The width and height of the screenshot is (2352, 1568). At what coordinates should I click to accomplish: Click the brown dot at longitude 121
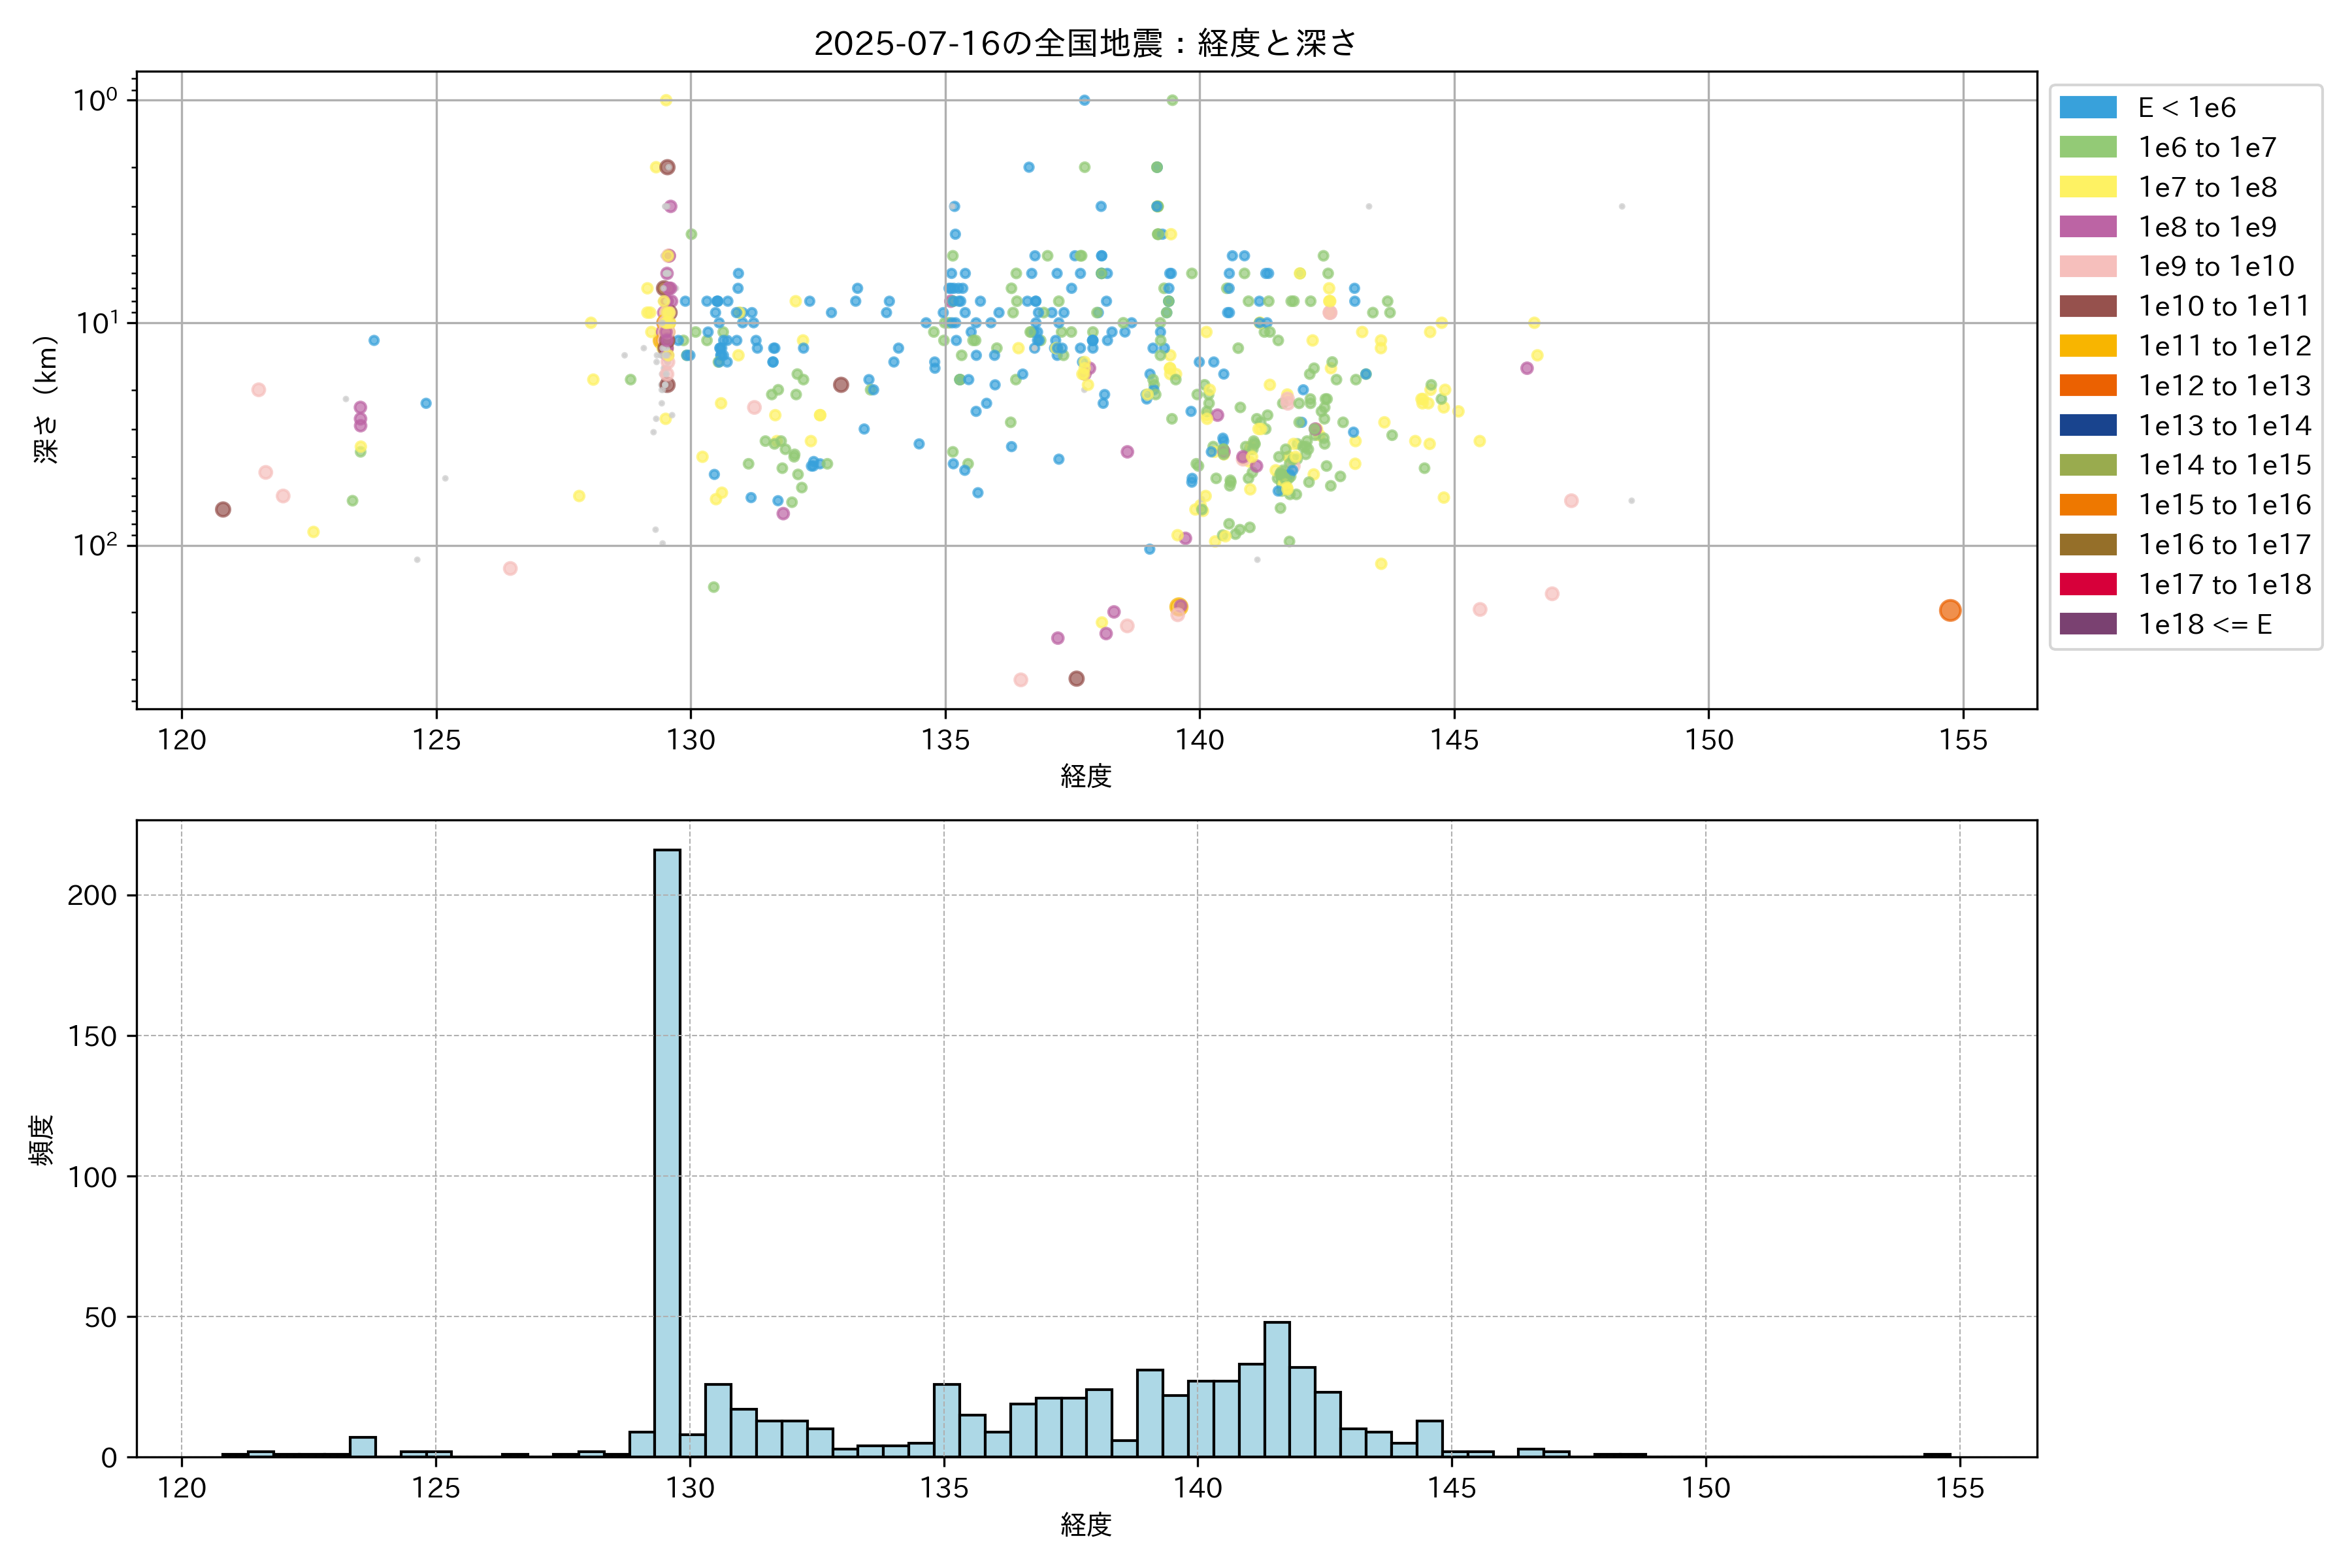click(x=223, y=509)
